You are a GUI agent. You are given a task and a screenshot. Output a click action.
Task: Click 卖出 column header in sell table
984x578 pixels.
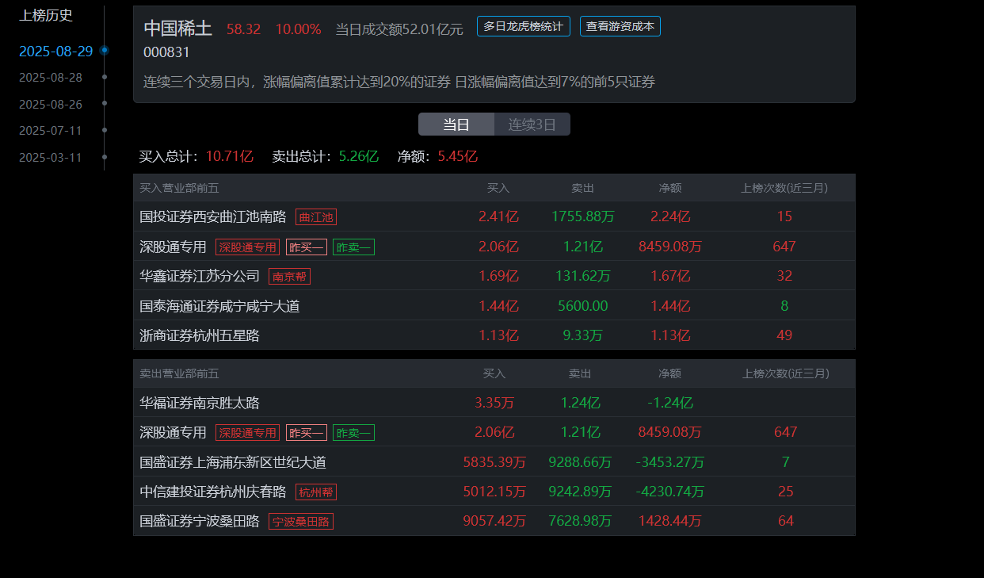pyautogui.click(x=580, y=373)
